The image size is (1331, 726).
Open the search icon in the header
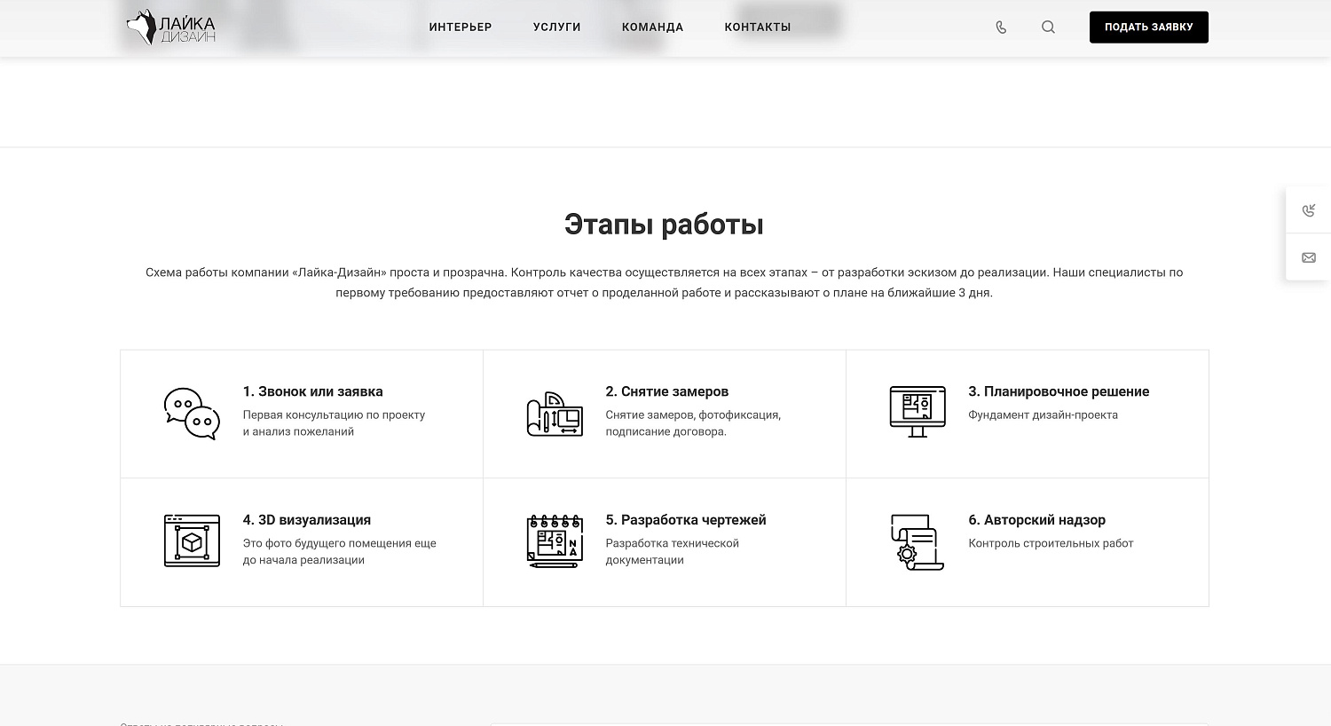coord(1048,28)
